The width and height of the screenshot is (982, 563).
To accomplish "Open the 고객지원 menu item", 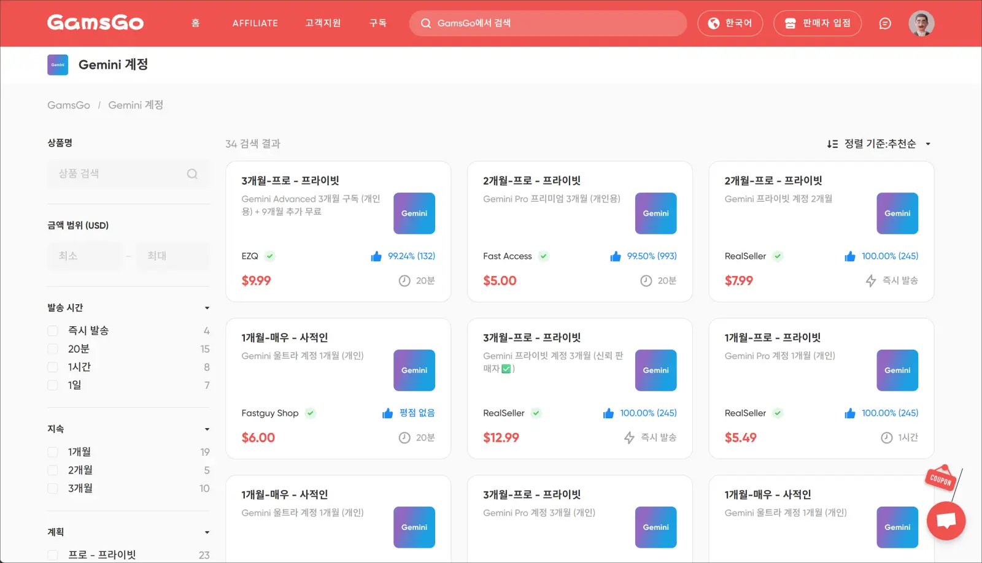I will coord(323,23).
